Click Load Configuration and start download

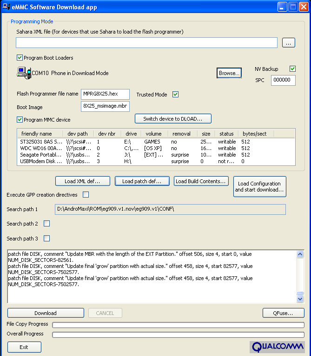pos(260,187)
